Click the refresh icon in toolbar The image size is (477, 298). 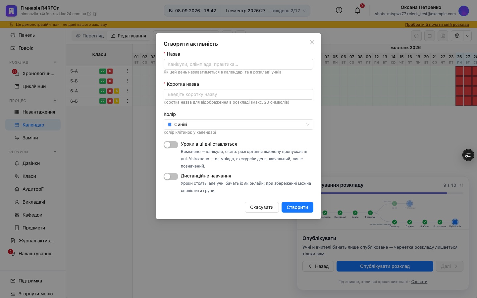click(416, 36)
